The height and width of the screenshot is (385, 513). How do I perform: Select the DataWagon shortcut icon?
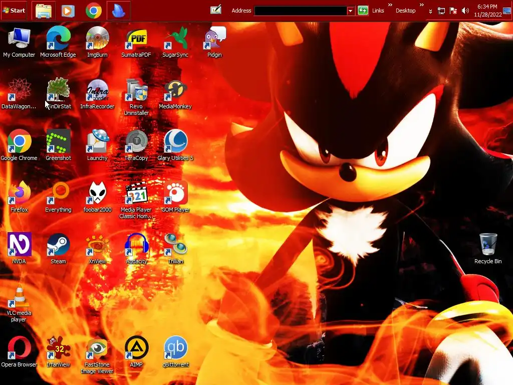point(19,94)
